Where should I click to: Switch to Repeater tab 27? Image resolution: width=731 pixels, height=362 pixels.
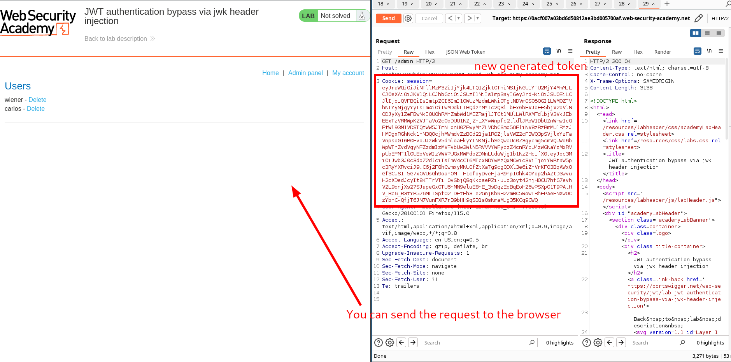pos(598,4)
